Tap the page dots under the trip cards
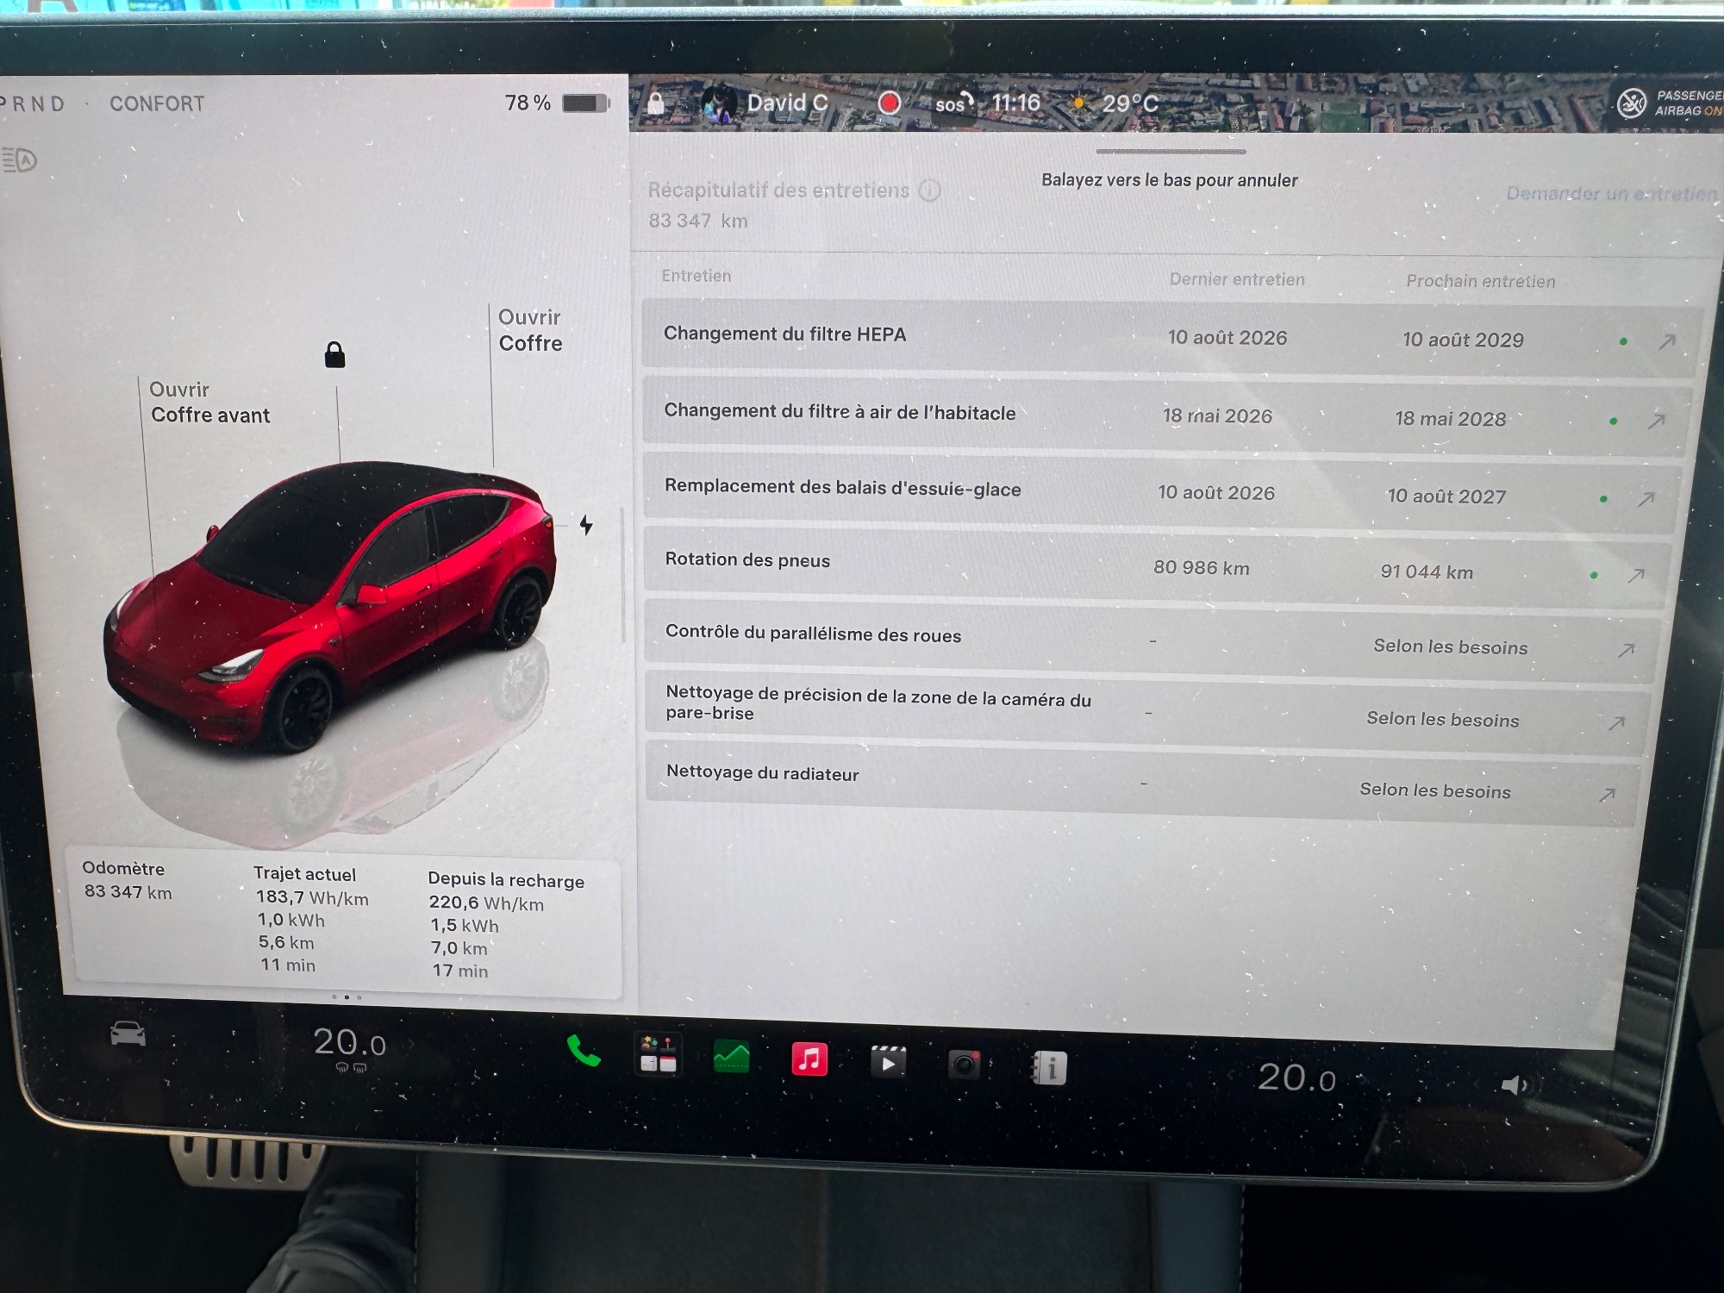This screenshot has width=1724, height=1293. point(347,997)
